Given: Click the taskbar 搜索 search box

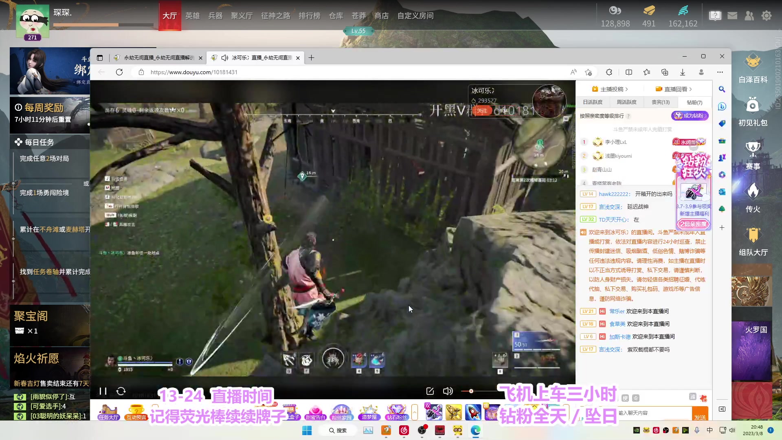Looking at the screenshot, I should (338, 430).
